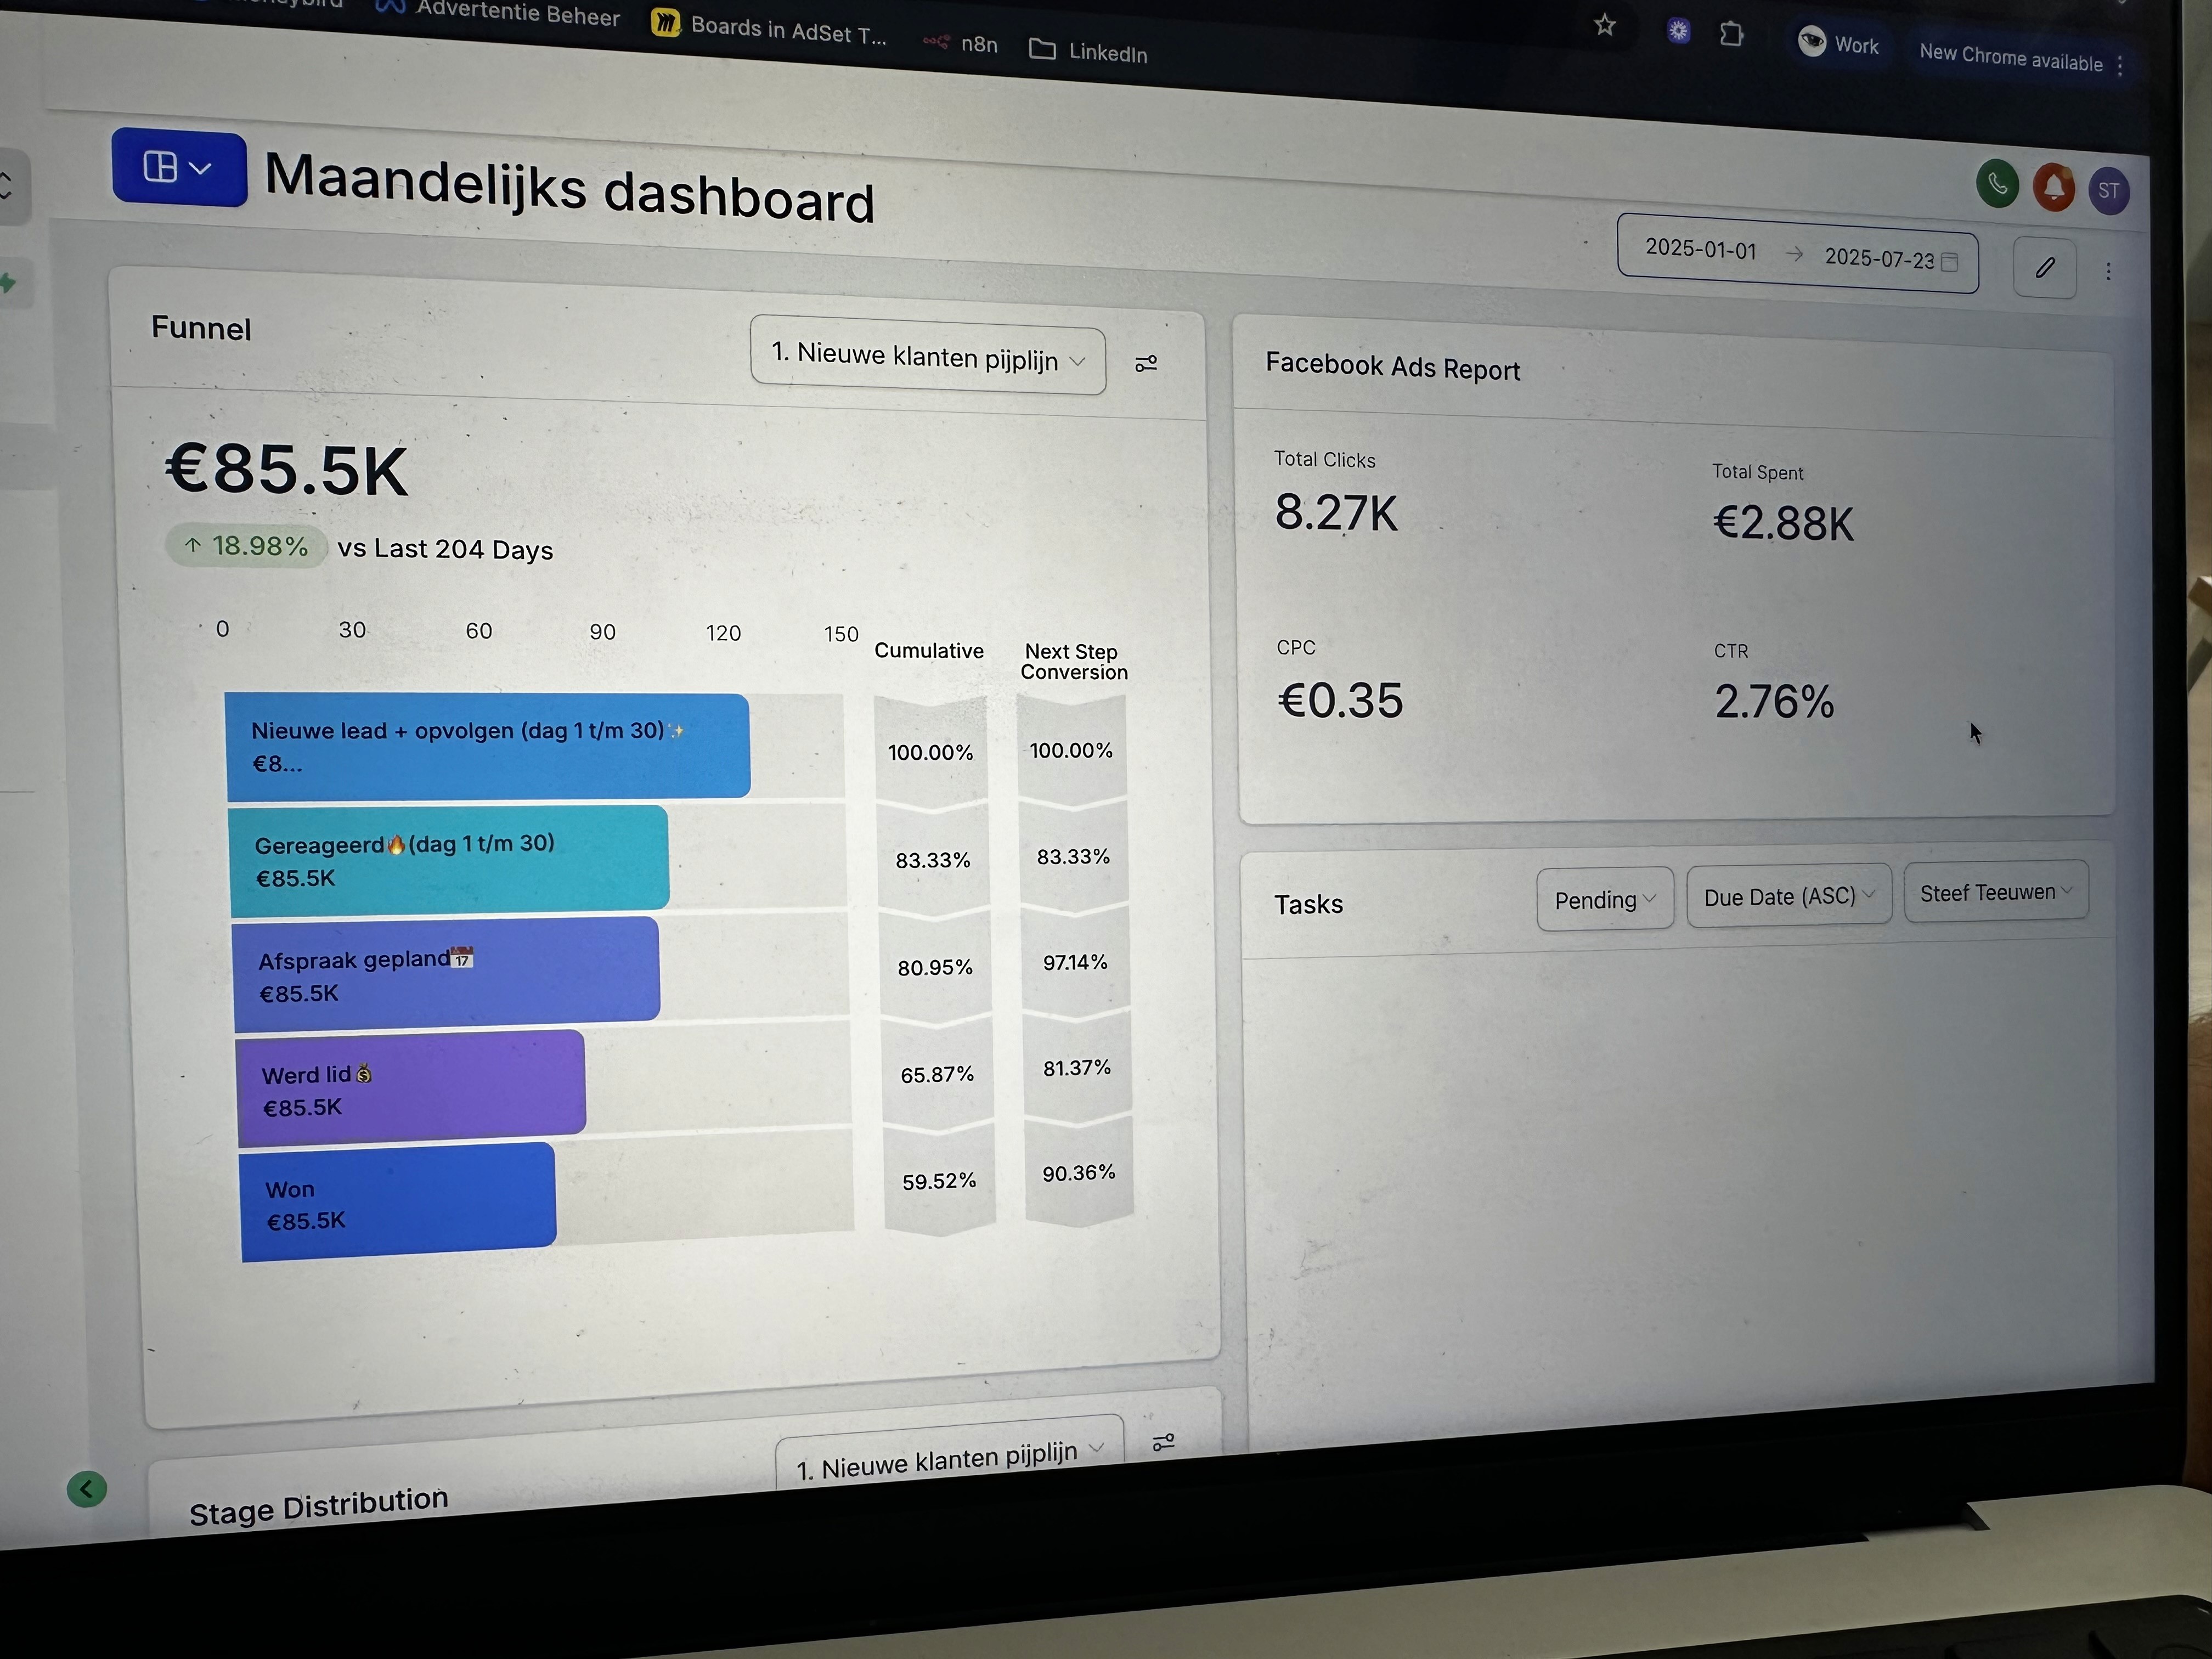Open Stage Distribution filter settings icon

(x=1163, y=1442)
